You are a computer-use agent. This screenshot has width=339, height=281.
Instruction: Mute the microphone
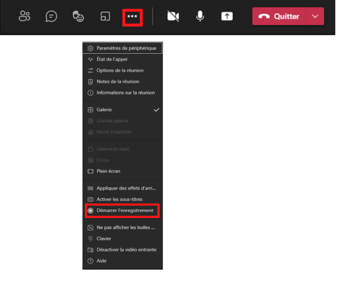200,16
